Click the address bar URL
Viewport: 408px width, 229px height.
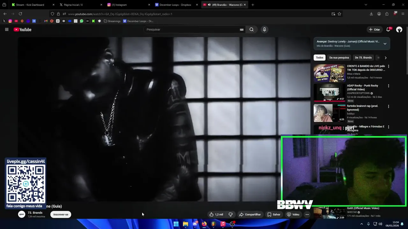[120, 14]
